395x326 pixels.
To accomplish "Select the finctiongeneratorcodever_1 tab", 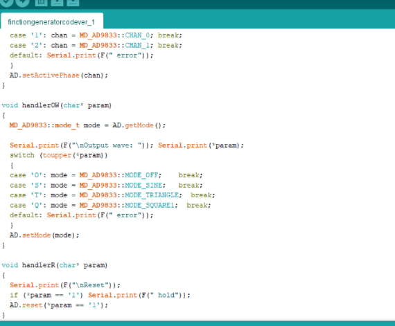I will click(x=52, y=22).
